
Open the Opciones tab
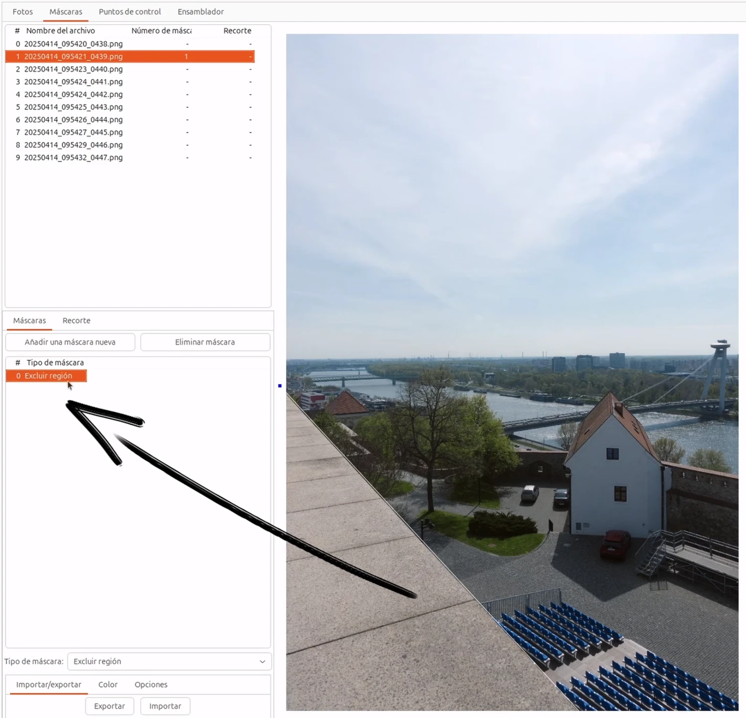(x=151, y=685)
